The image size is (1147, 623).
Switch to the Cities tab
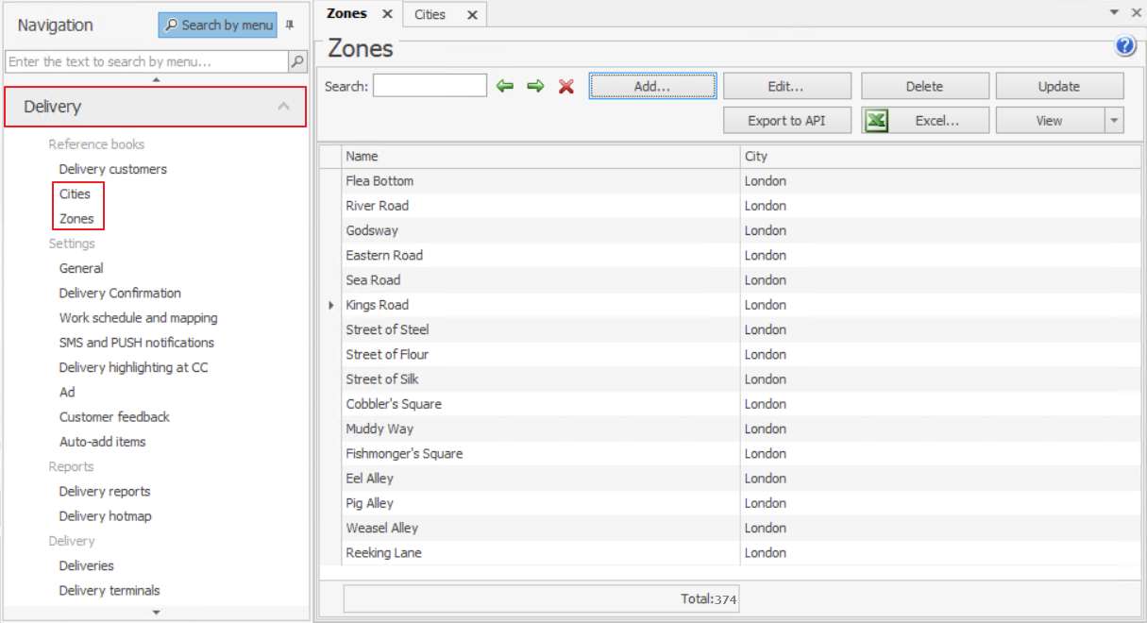pyautogui.click(x=430, y=14)
